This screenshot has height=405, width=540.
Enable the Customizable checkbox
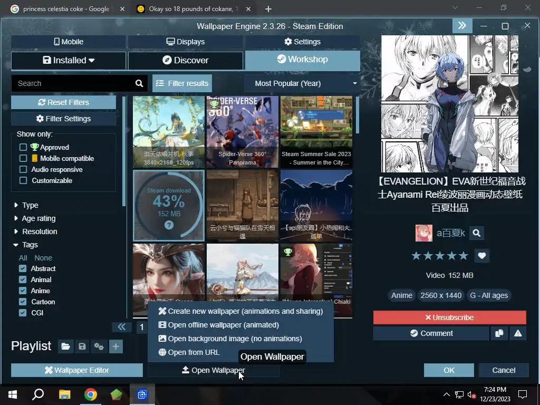(x=23, y=180)
